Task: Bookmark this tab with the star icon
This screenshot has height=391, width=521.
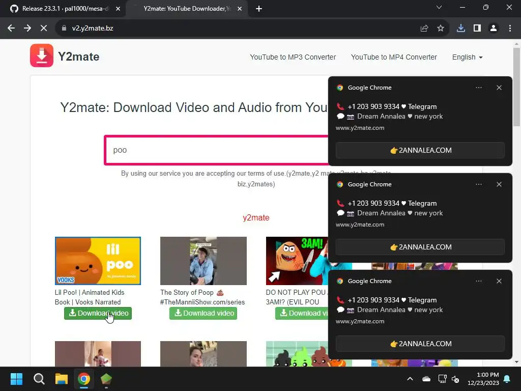Action: point(440,29)
